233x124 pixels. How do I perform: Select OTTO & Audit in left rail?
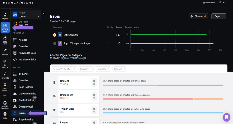[x=5, y=27]
